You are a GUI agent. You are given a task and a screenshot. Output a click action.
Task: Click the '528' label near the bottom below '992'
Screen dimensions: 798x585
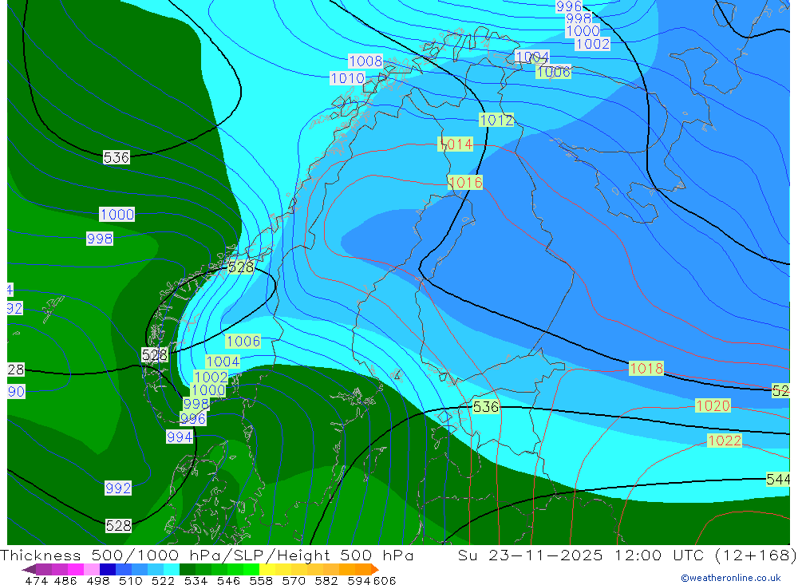[x=119, y=525]
